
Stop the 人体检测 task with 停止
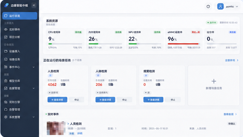[125, 100]
